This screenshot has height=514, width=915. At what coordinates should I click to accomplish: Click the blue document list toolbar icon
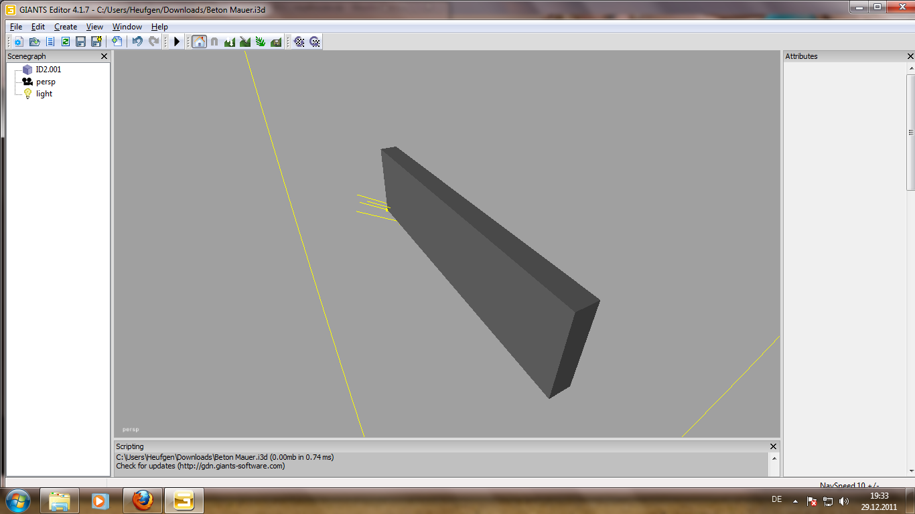point(50,41)
